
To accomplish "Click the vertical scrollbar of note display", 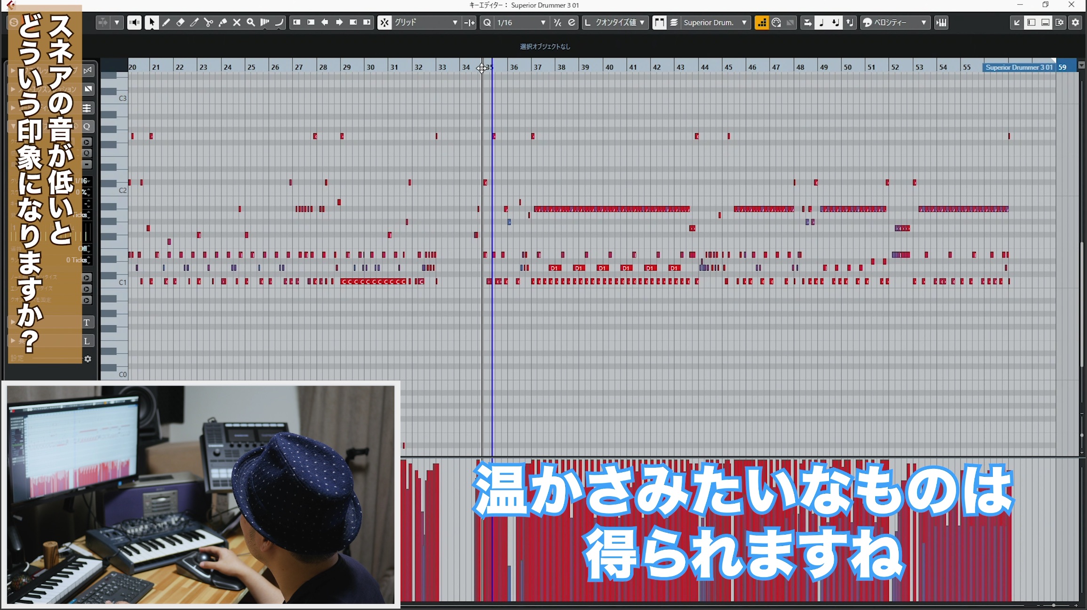I will click(1082, 304).
